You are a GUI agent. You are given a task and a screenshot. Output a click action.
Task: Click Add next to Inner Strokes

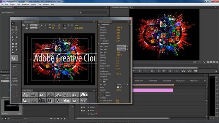click(118, 100)
